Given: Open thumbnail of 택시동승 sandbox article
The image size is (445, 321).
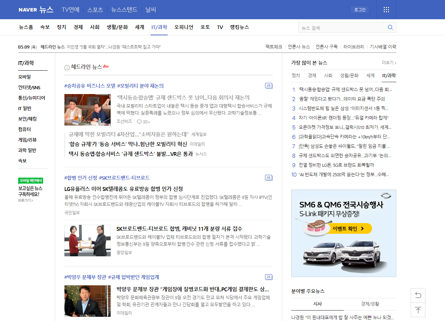Looking at the screenshot, I should coord(88,110).
